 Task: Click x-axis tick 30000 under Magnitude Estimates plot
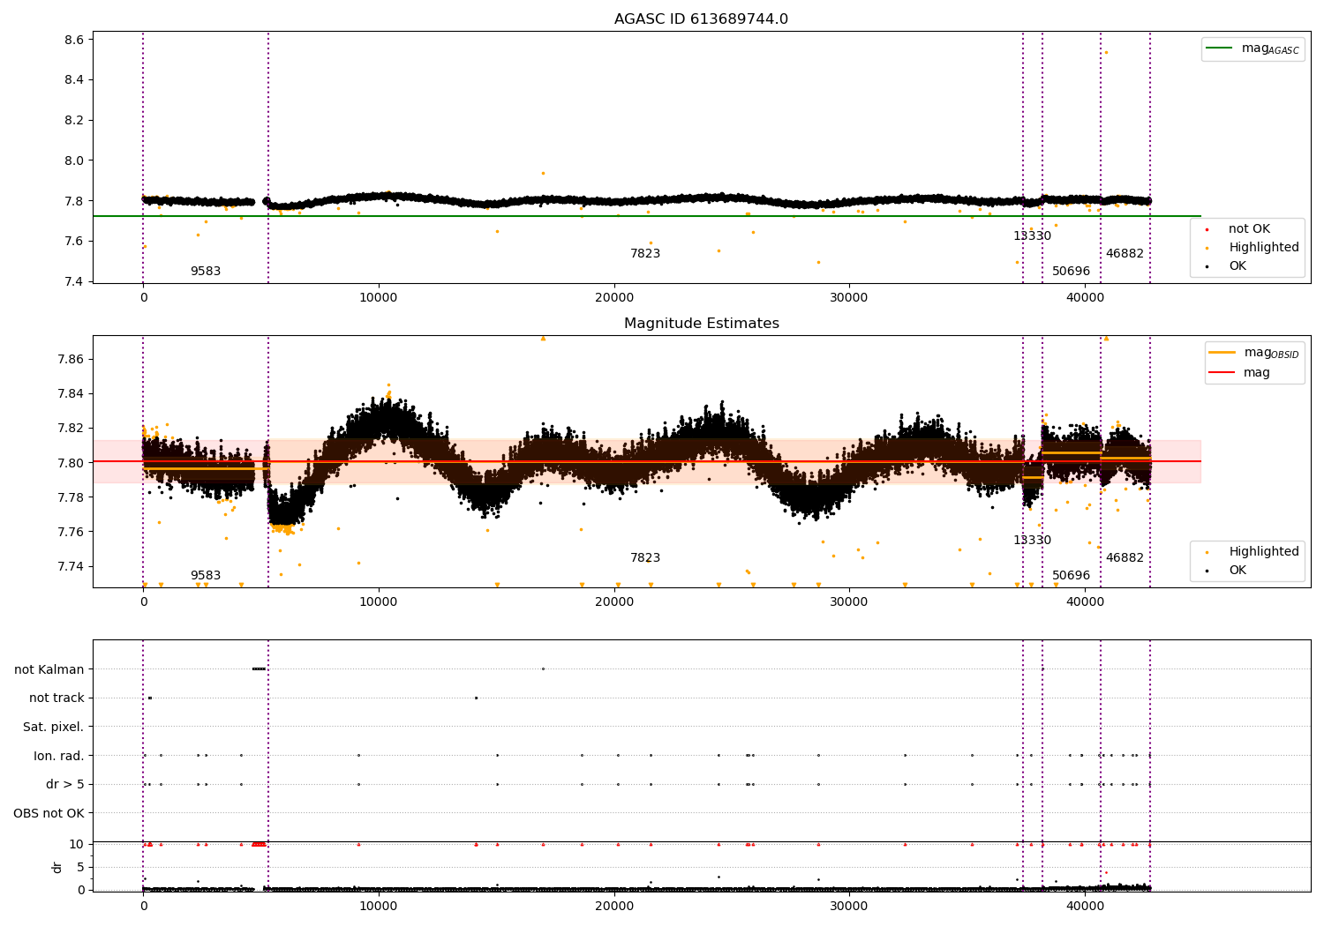(849, 601)
